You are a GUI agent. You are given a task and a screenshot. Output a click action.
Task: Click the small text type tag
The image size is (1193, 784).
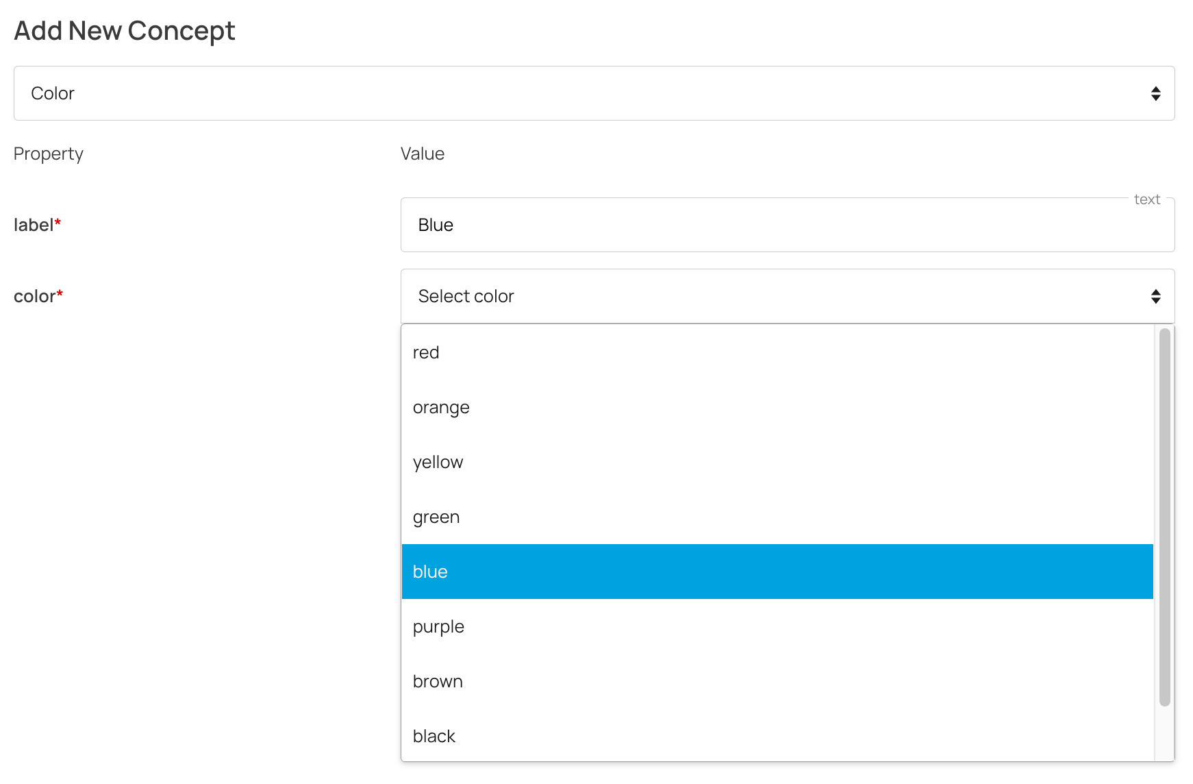1146,199
